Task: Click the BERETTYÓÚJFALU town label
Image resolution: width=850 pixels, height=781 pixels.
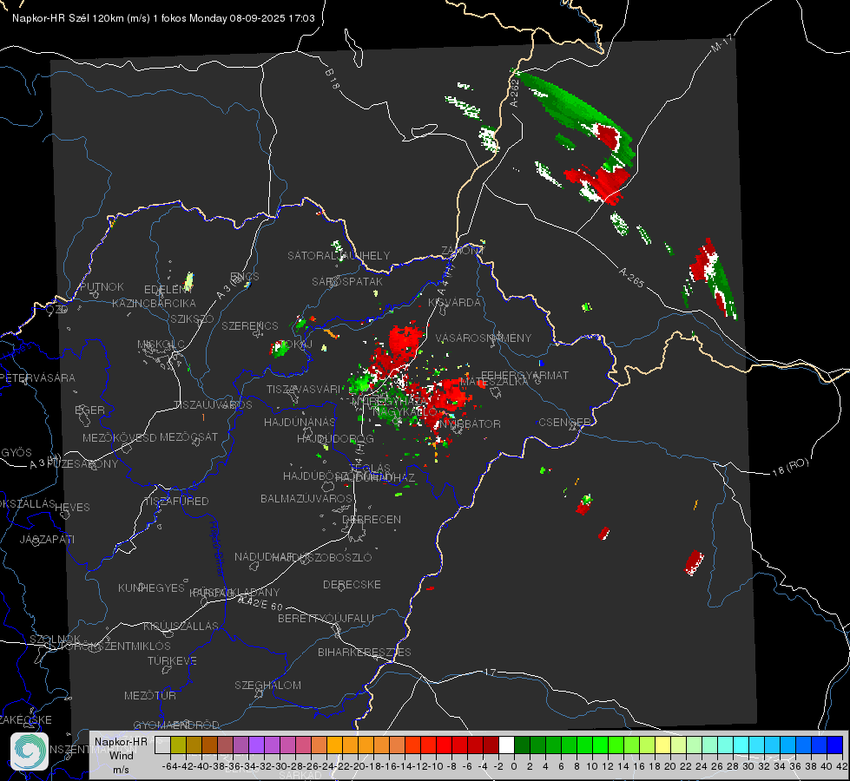Action: [326, 618]
